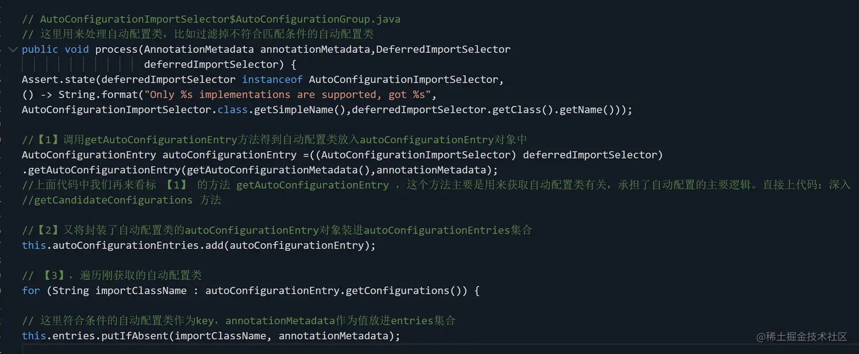Click 'entries.putIfAbsent' call
Image resolution: width=859 pixels, height=354 pixels.
point(110,336)
